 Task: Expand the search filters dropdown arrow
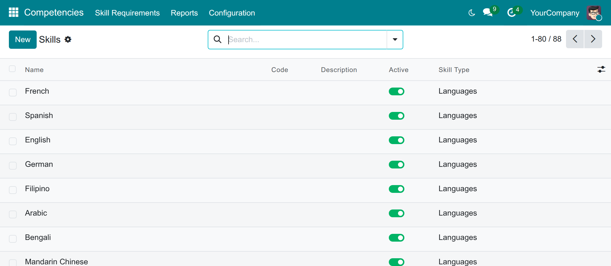point(395,40)
